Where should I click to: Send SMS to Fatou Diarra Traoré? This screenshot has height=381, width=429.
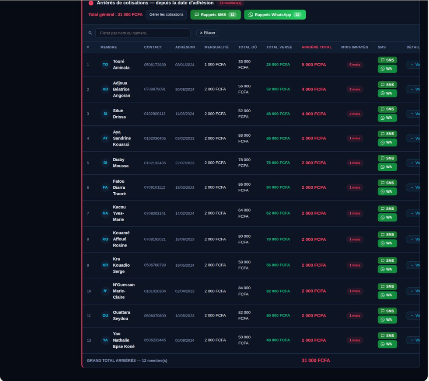pos(387,183)
